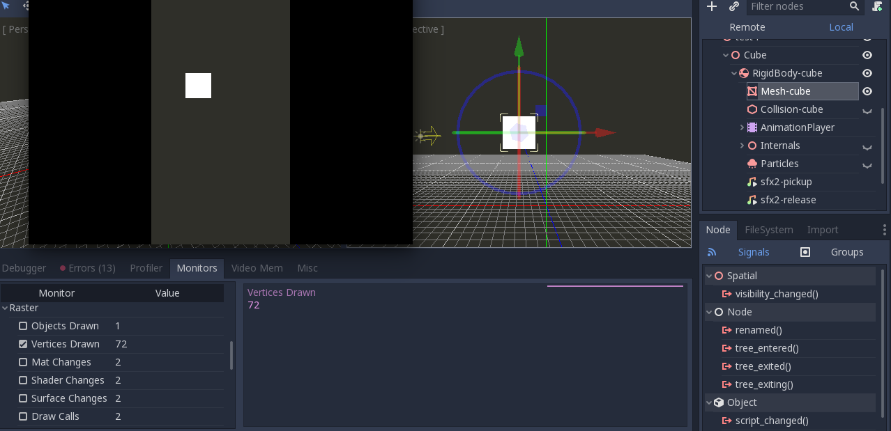This screenshot has width=891, height=431.
Task: Collapse the Spatial signals section
Action: point(709,276)
